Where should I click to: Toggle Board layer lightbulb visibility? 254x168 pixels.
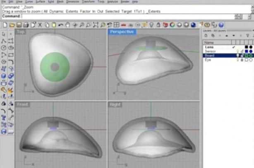(x=237, y=55)
